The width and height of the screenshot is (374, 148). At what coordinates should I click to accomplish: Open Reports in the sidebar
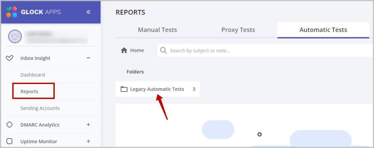tap(29, 91)
